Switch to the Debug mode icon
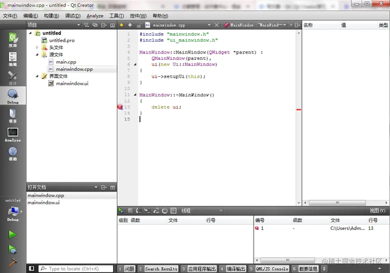This screenshot has width=390, height=273. [x=12, y=96]
